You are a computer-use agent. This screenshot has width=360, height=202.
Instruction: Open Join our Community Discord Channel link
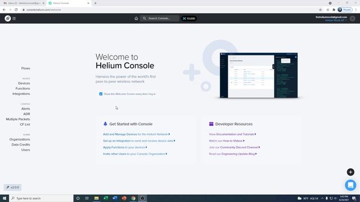(235, 147)
